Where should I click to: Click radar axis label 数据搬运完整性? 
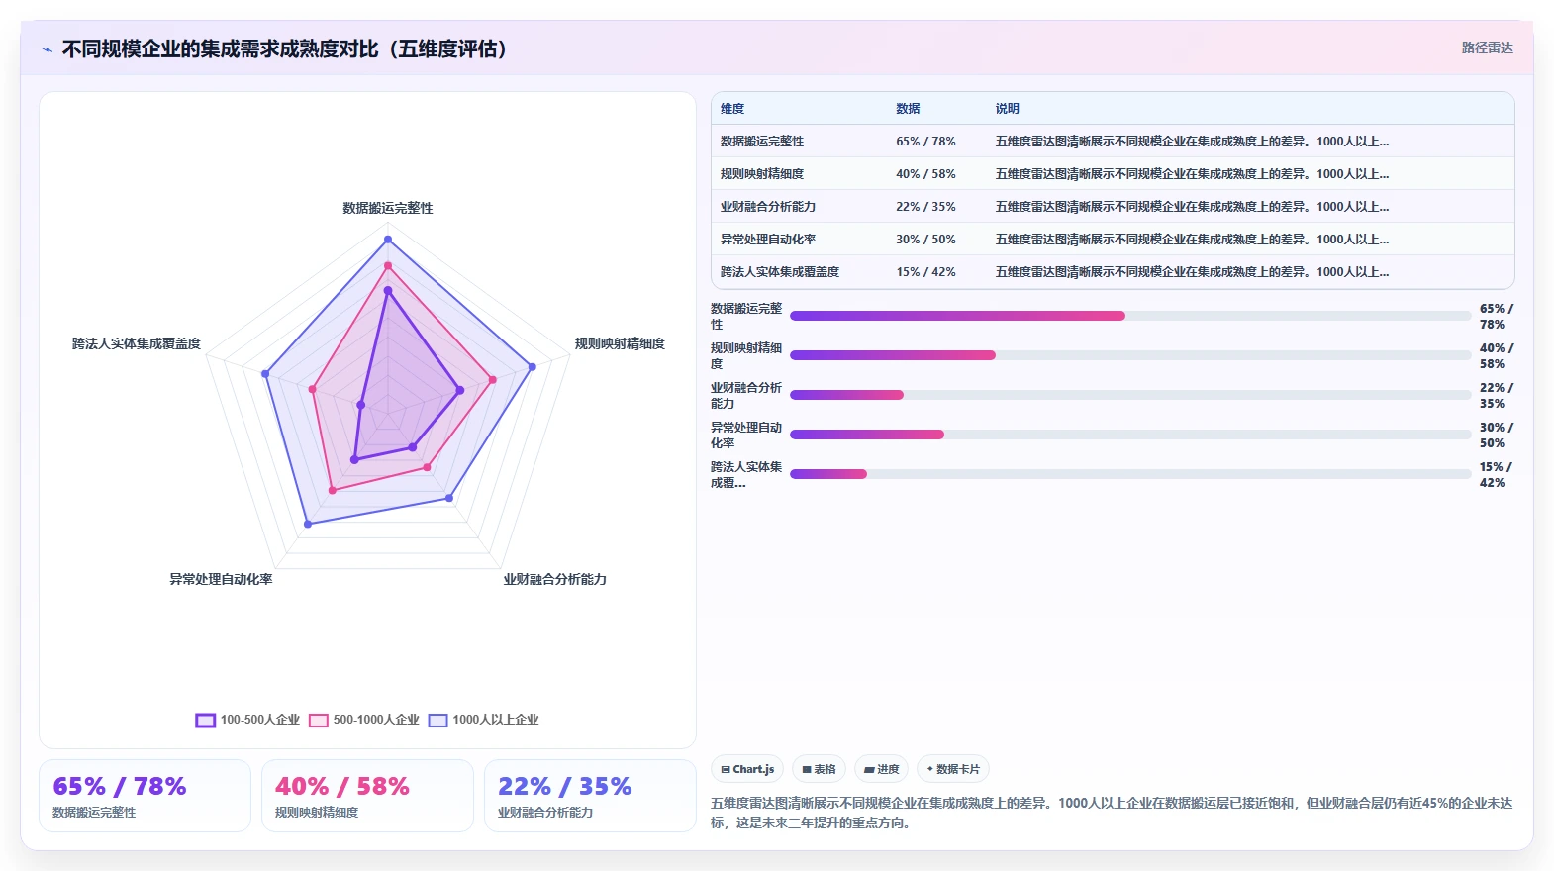(x=388, y=208)
